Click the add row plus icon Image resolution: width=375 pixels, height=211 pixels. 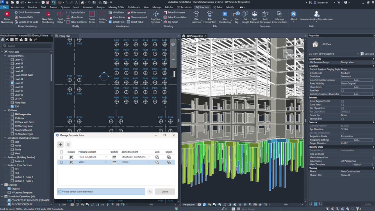pyautogui.click(x=61, y=145)
